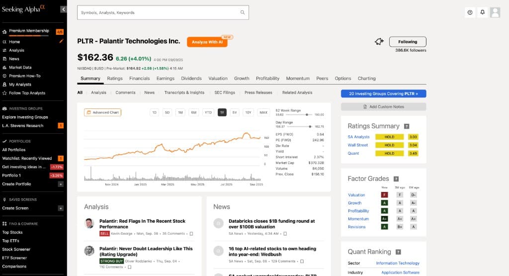Click the 52 Week Range slider marker

307,114
